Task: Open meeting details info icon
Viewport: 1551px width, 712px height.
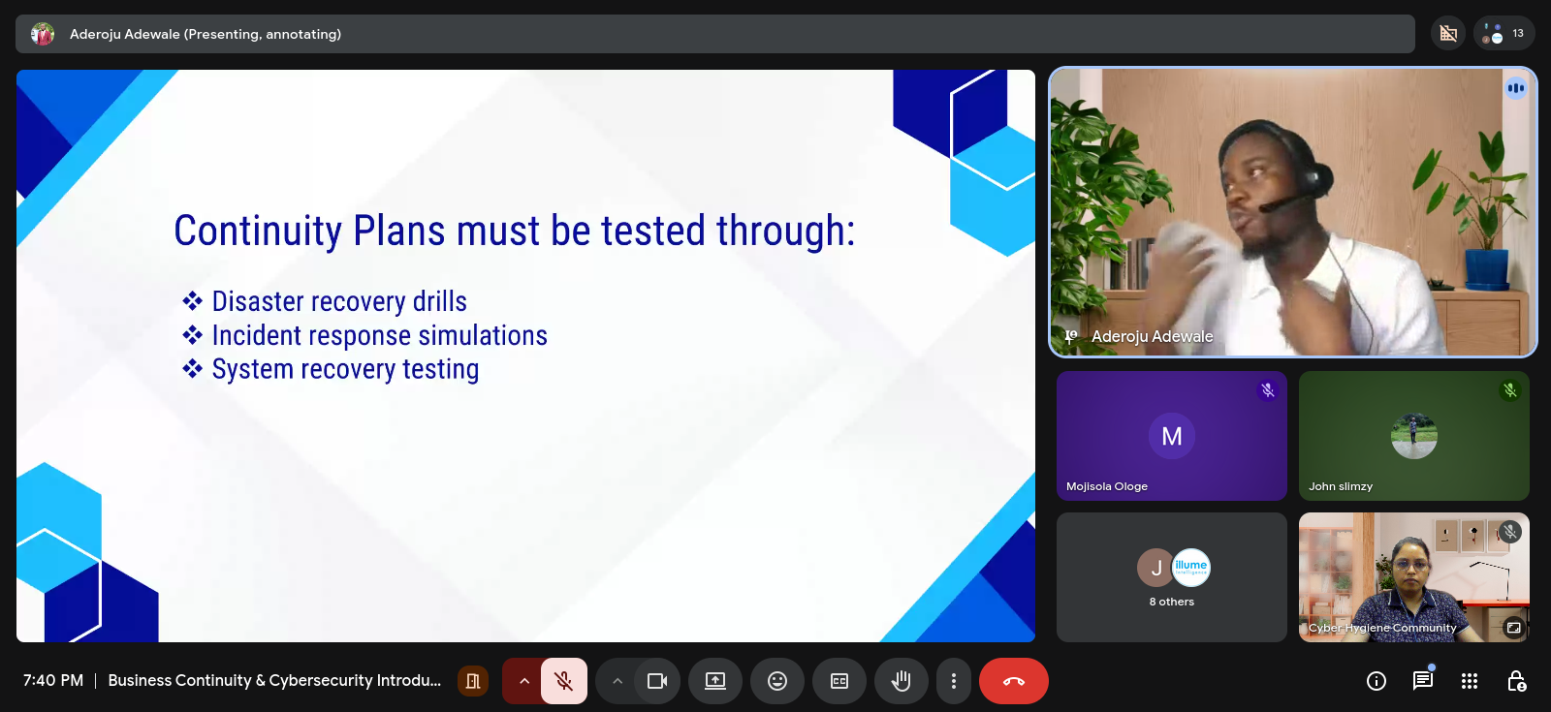Action: 1377,681
